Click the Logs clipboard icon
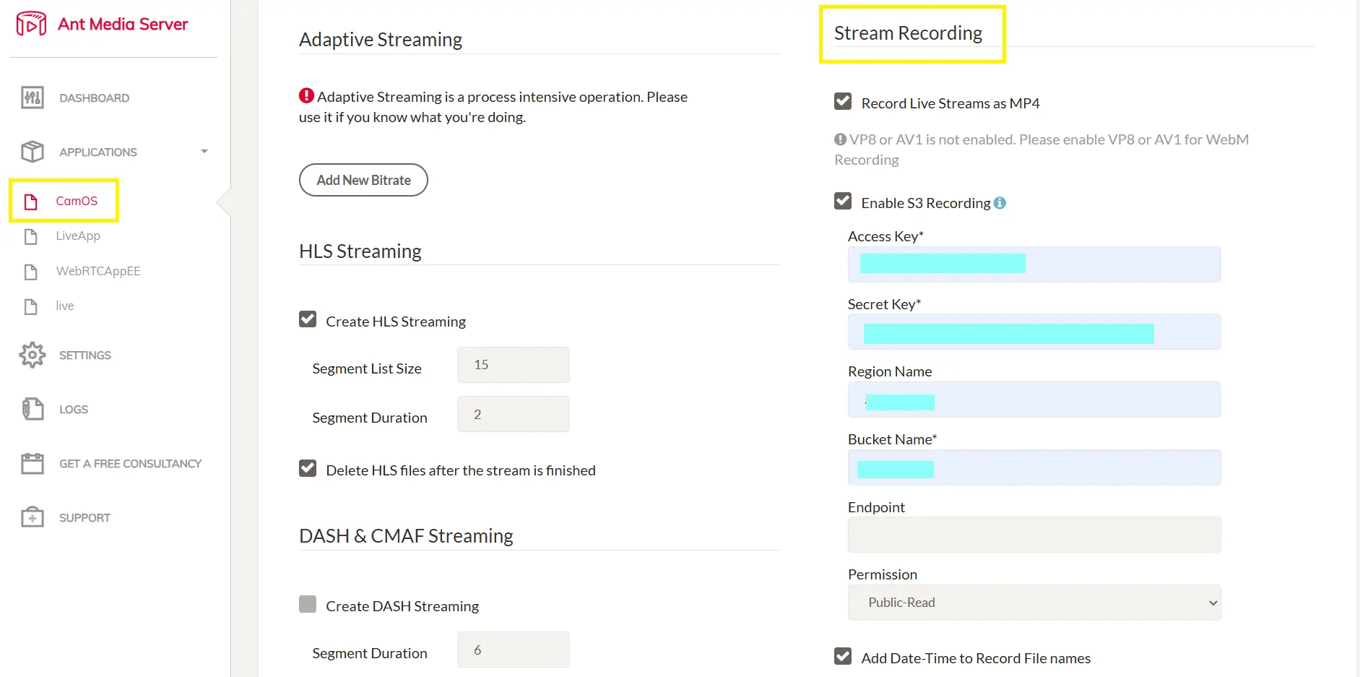The width and height of the screenshot is (1360, 677). 33,409
